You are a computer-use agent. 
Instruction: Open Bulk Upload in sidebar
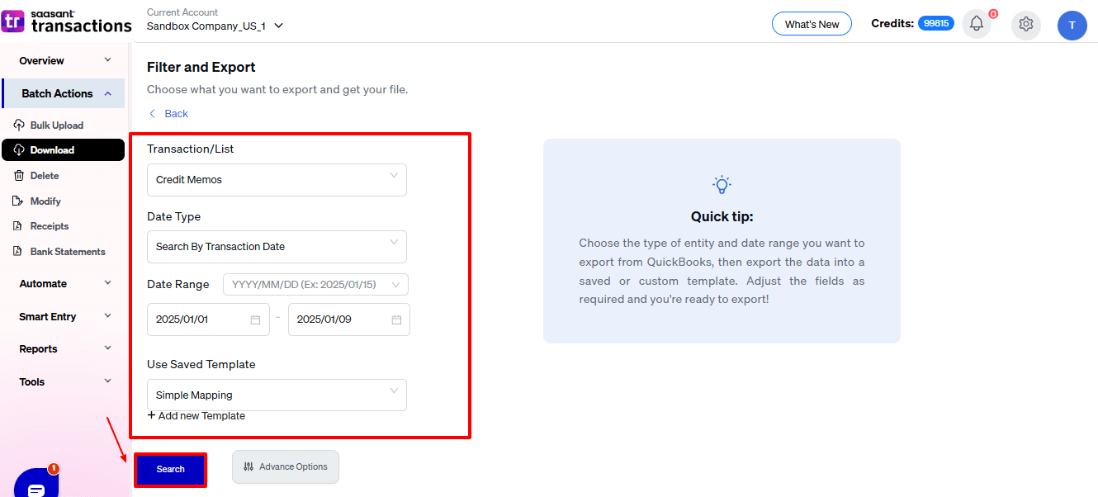click(x=56, y=125)
